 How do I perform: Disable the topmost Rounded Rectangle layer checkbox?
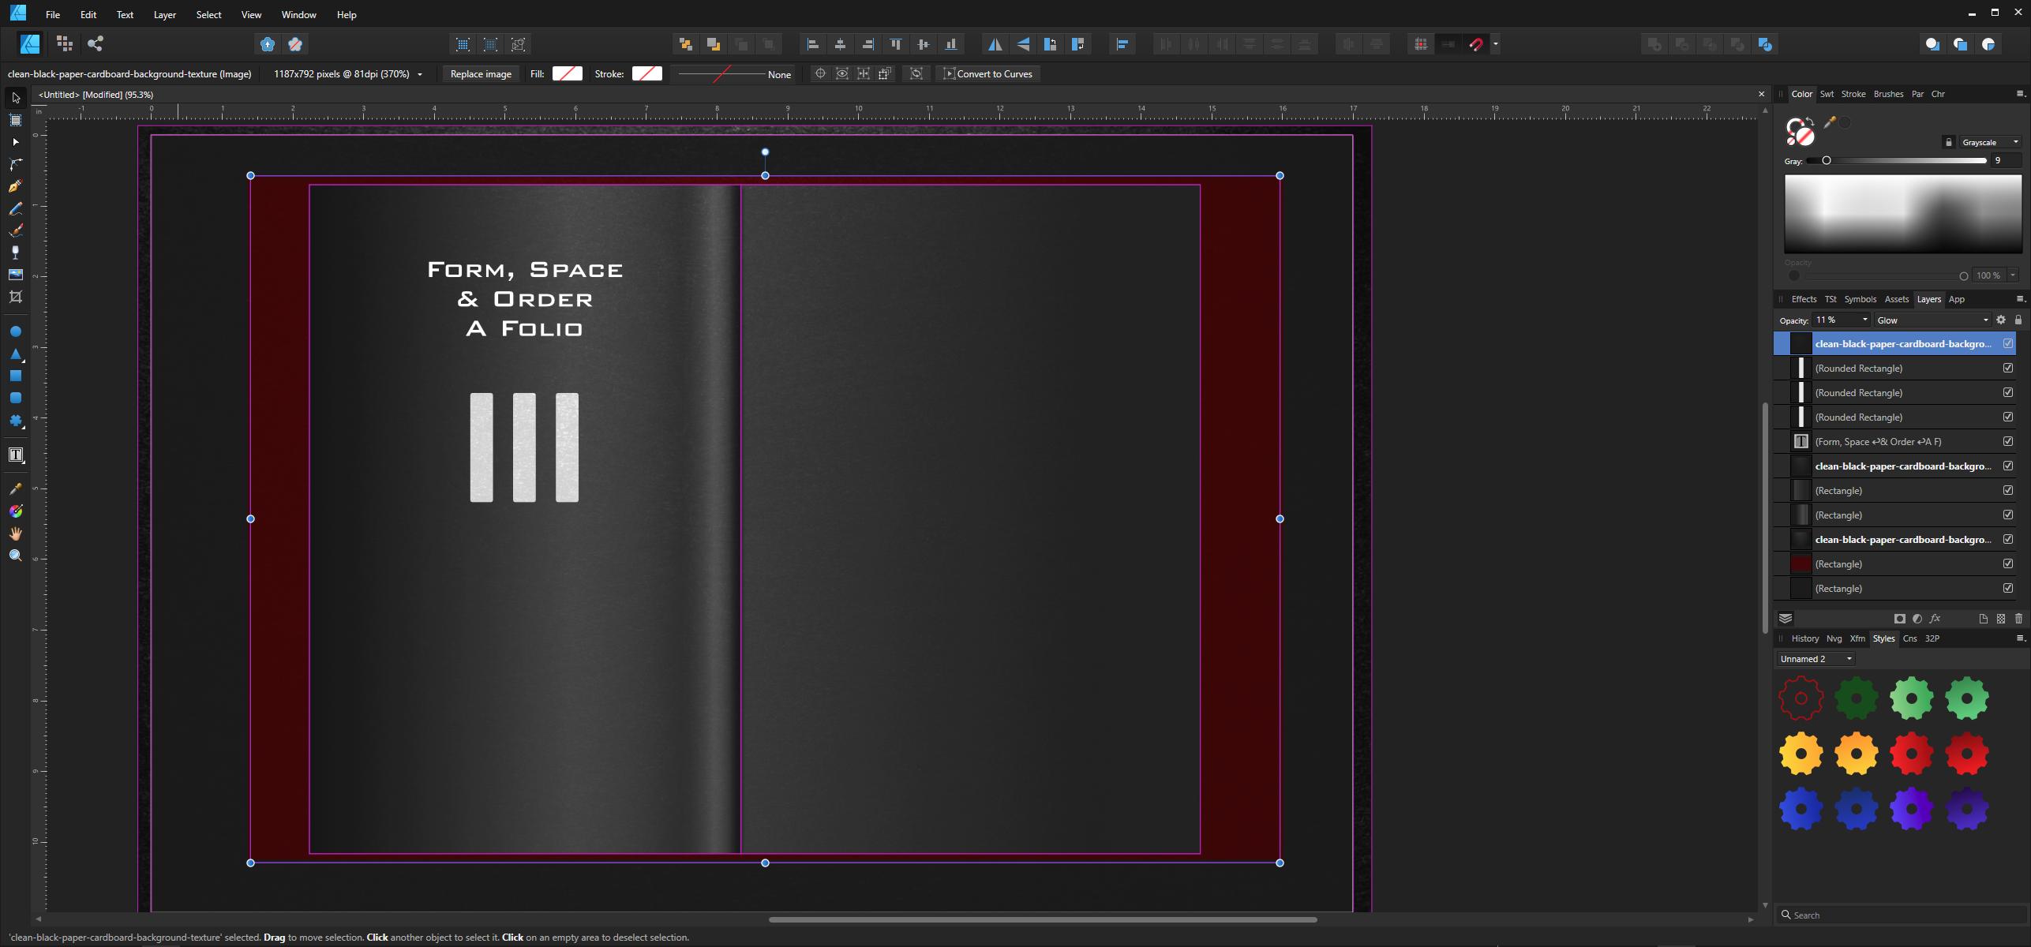coord(2008,368)
